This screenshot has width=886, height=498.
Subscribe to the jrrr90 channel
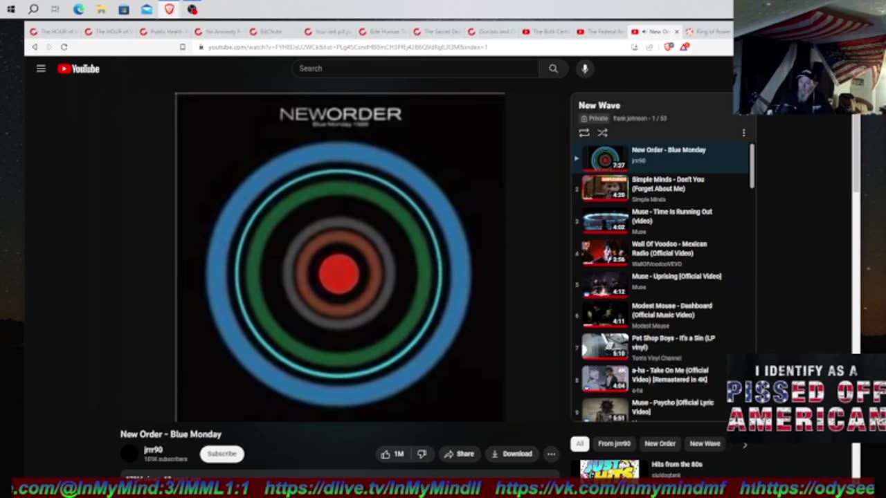(222, 454)
